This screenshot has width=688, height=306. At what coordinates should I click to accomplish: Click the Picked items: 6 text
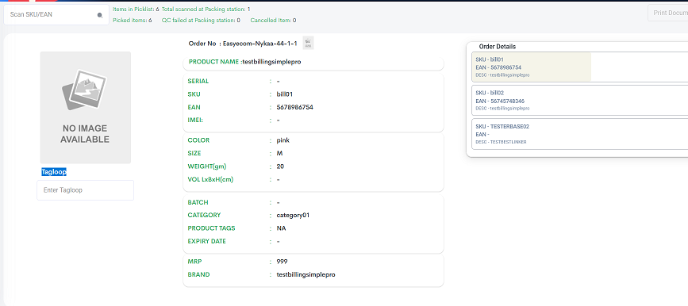click(x=132, y=20)
